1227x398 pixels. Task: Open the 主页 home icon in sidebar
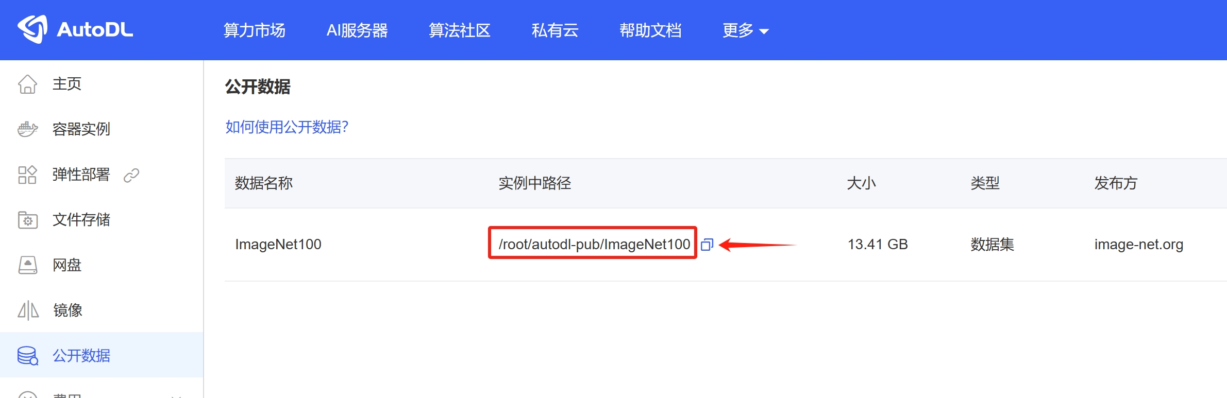28,84
